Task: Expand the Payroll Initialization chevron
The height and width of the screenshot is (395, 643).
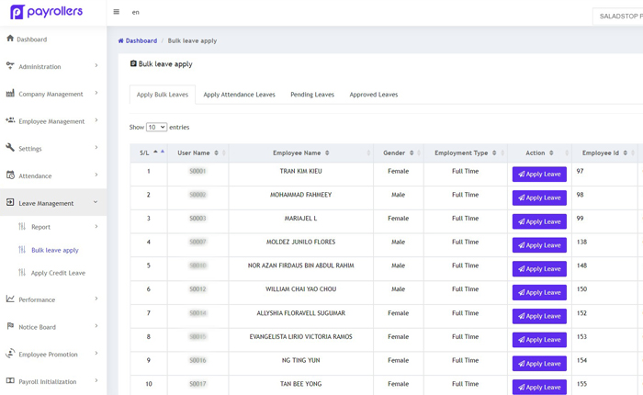Action: point(96,380)
